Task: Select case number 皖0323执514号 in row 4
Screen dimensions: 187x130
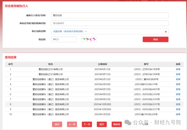Action: click(x=146, y=84)
